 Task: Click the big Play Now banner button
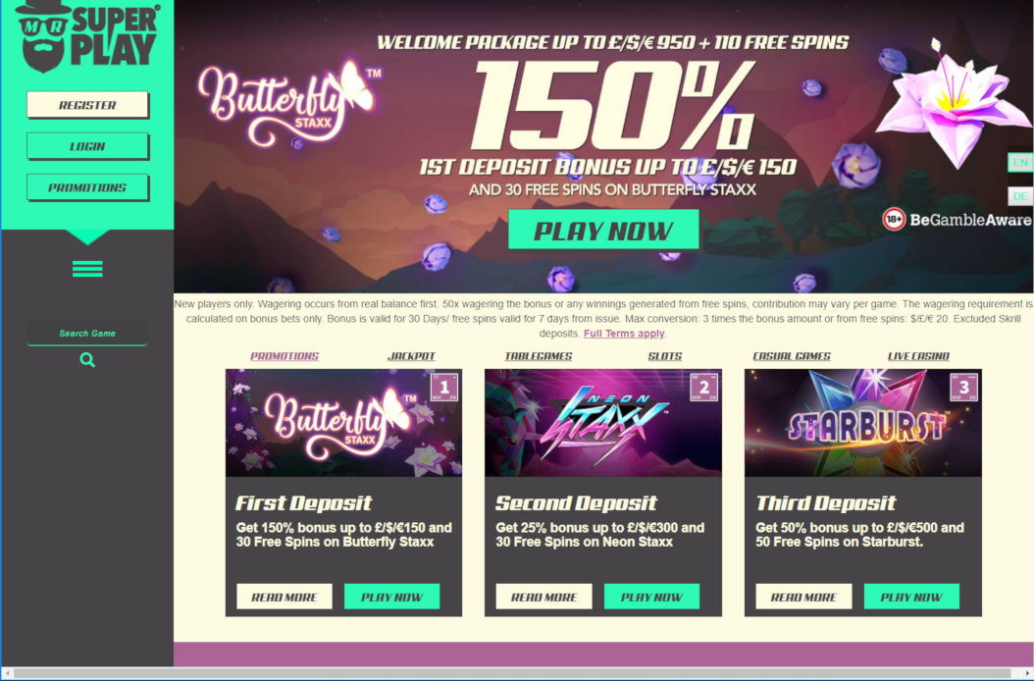[x=603, y=230]
